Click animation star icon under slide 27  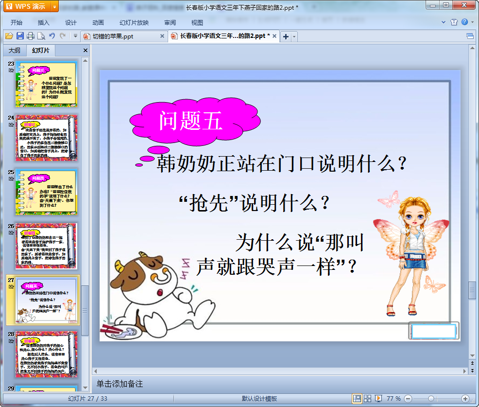11,287
